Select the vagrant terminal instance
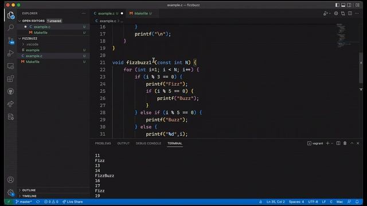367x206 pixels. click(315, 144)
